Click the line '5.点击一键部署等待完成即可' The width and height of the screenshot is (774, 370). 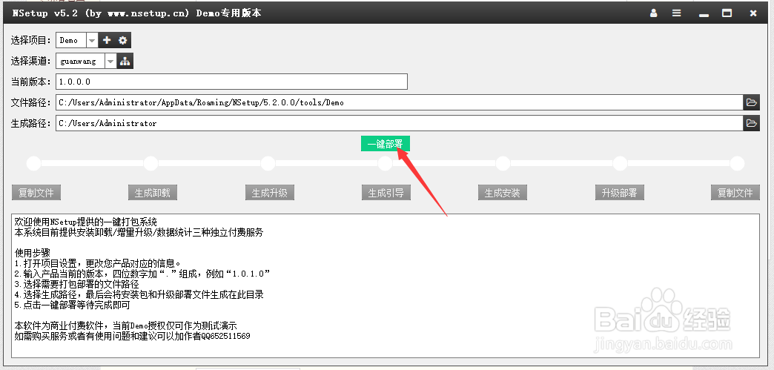tap(72, 305)
